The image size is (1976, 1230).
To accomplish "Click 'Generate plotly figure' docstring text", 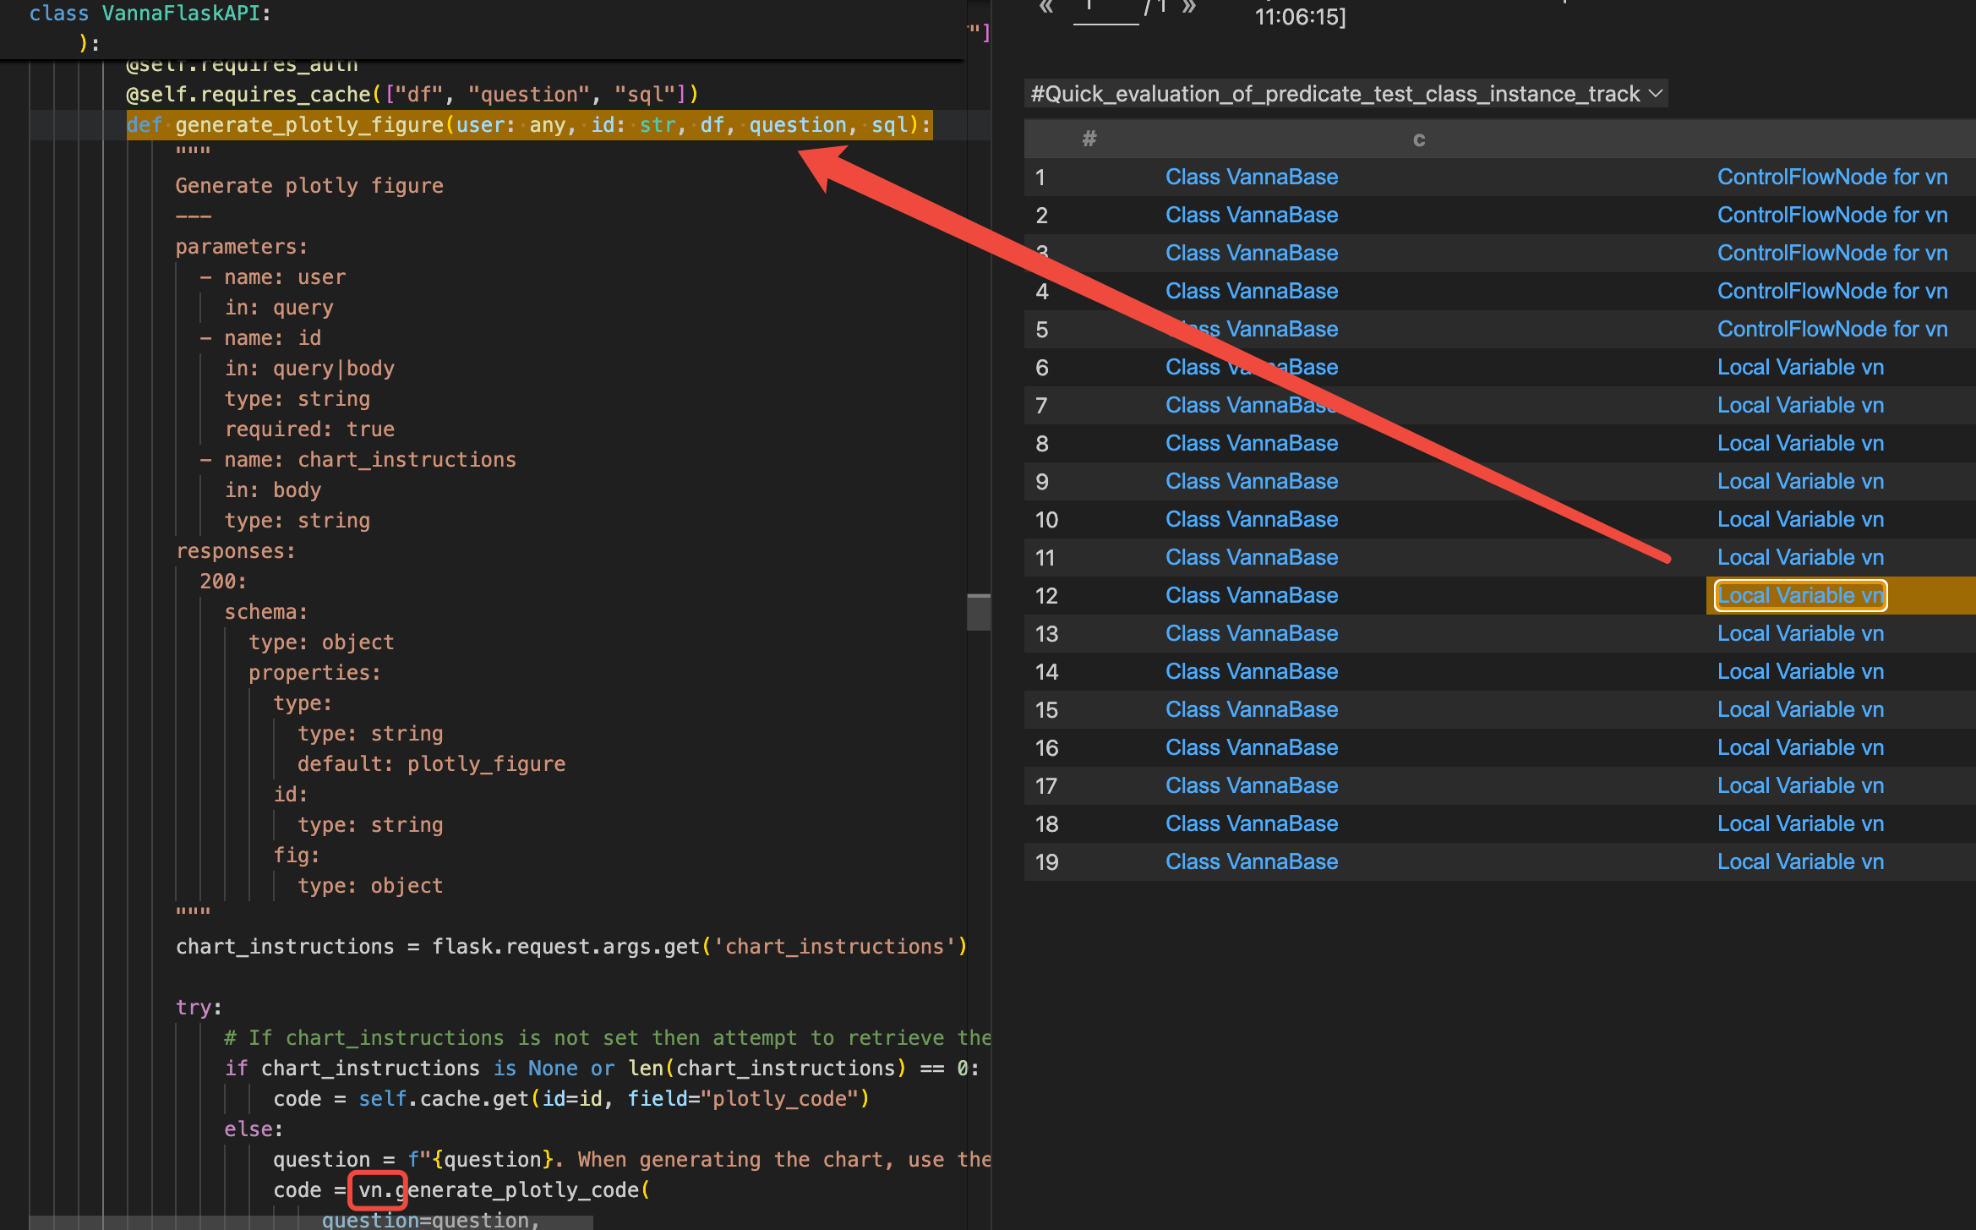I will pyautogui.click(x=309, y=186).
